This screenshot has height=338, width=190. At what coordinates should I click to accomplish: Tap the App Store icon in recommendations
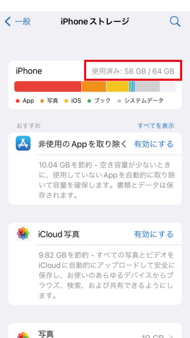pyautogui.click(x=23, y=143)
